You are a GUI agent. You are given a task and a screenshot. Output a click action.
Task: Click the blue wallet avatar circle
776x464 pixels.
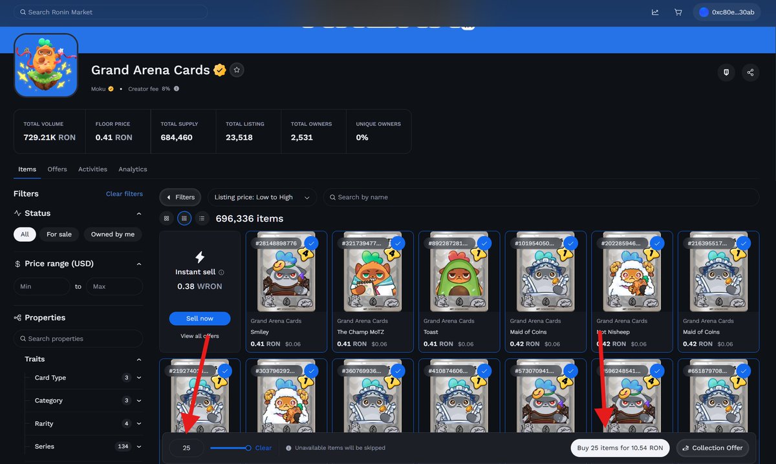coord(704,12)
